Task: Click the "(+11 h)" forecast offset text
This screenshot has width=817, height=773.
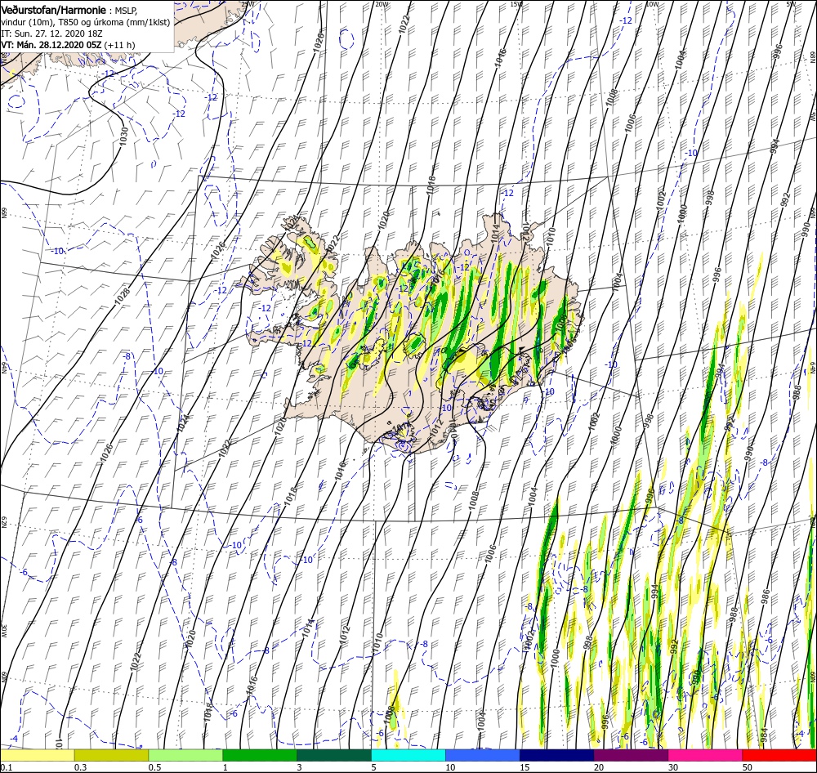Action: (119, 45)
